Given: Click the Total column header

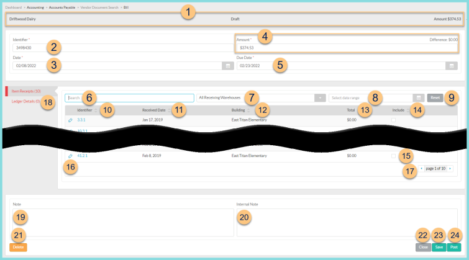Looking at the screenshot, I should pyautogui.click(x=350, y=110).
